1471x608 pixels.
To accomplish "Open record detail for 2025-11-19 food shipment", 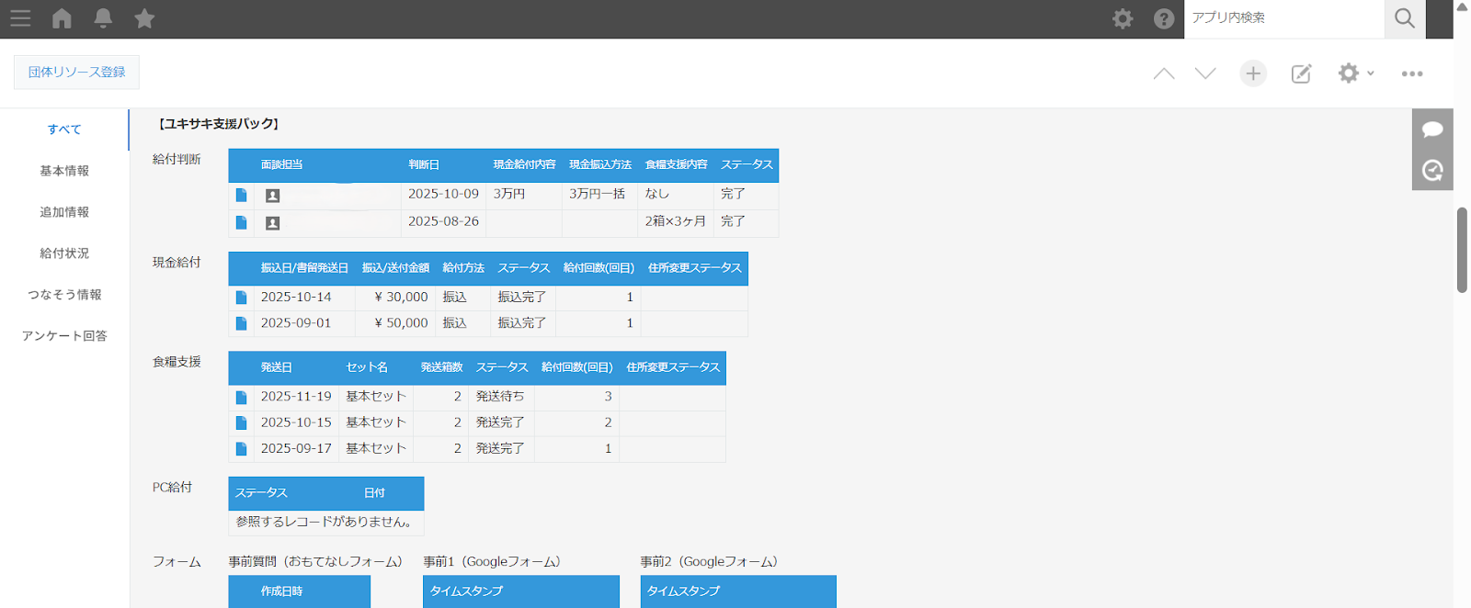I will [241, 398].
